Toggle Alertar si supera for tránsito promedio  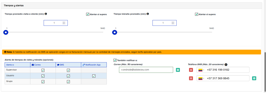tap(197, 14)
